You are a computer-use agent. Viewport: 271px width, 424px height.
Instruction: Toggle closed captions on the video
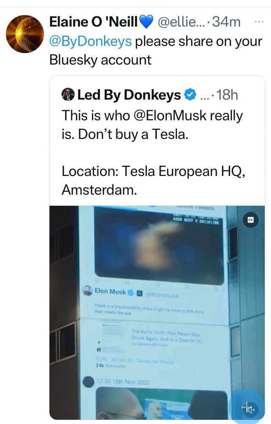pyautogui.click(x=251, y=220)
